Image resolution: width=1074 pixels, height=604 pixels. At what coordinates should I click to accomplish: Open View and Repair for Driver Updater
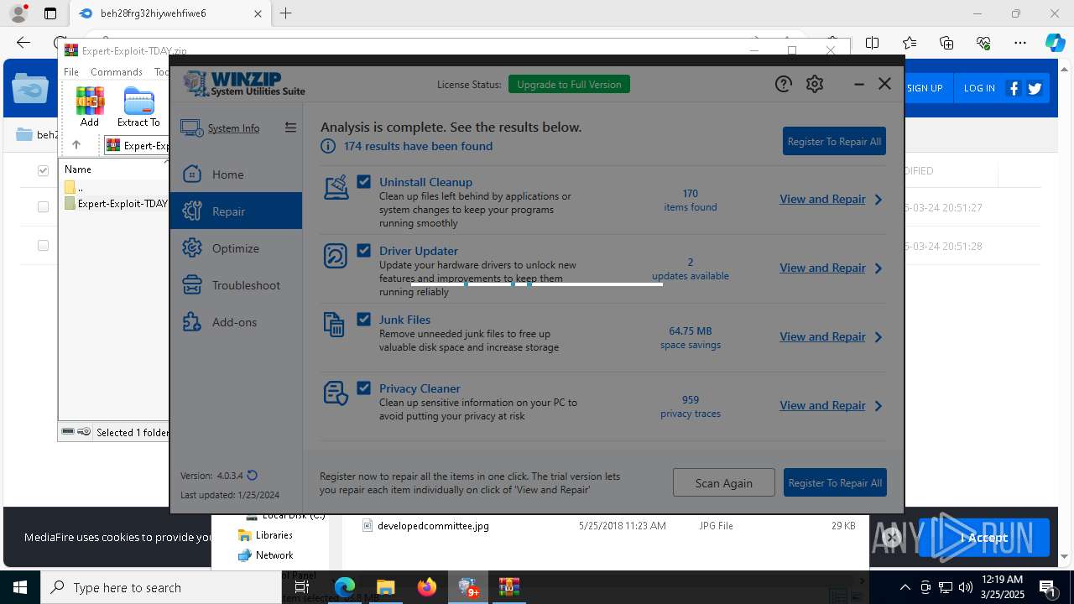pos(822,268)
